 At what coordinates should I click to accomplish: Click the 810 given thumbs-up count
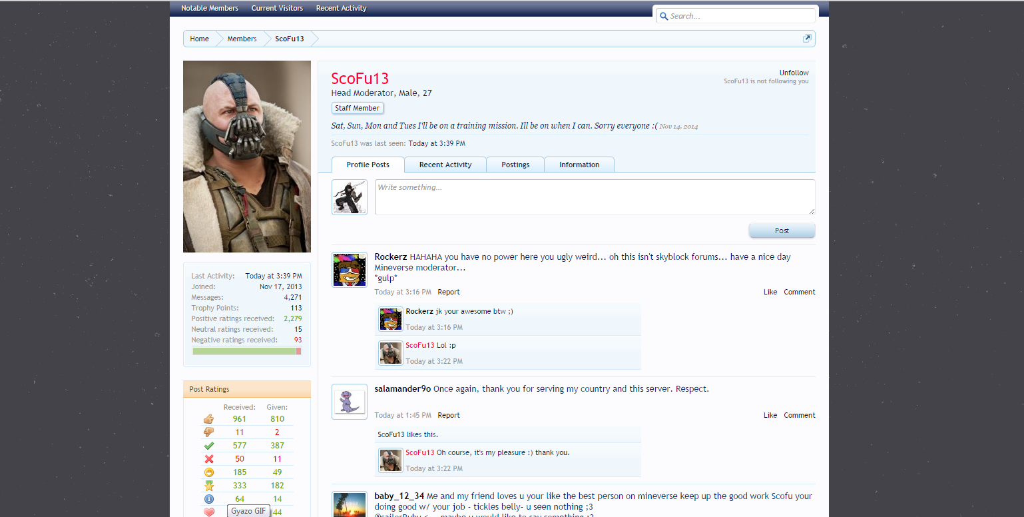click(277, 419)
